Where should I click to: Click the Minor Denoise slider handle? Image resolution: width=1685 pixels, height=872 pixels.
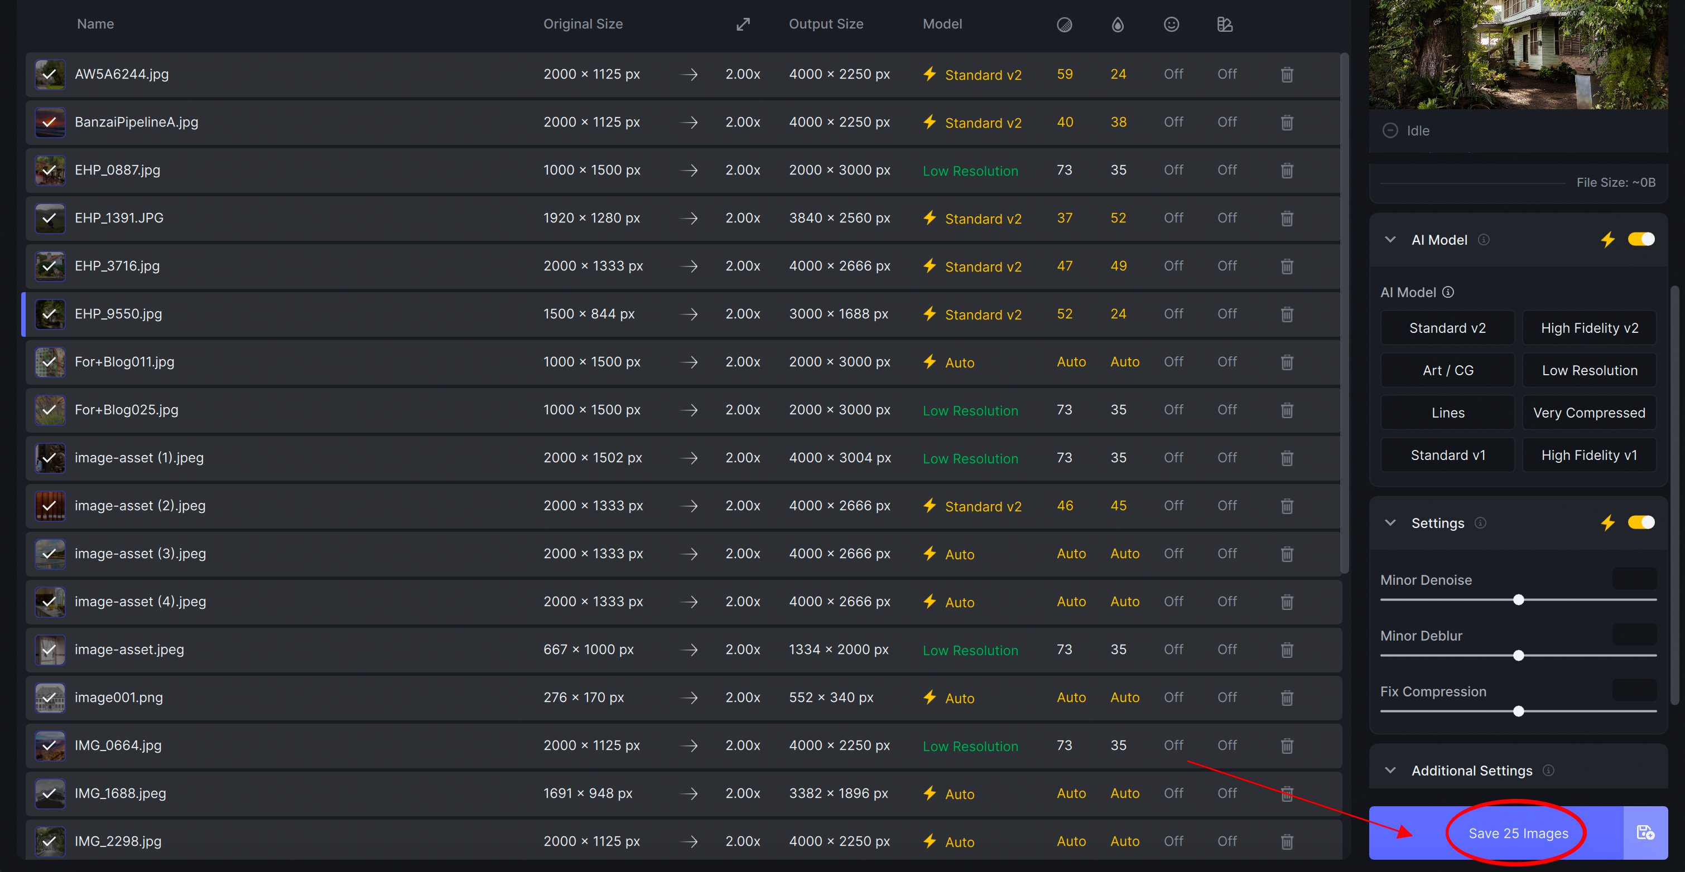tap(1518, 599)
